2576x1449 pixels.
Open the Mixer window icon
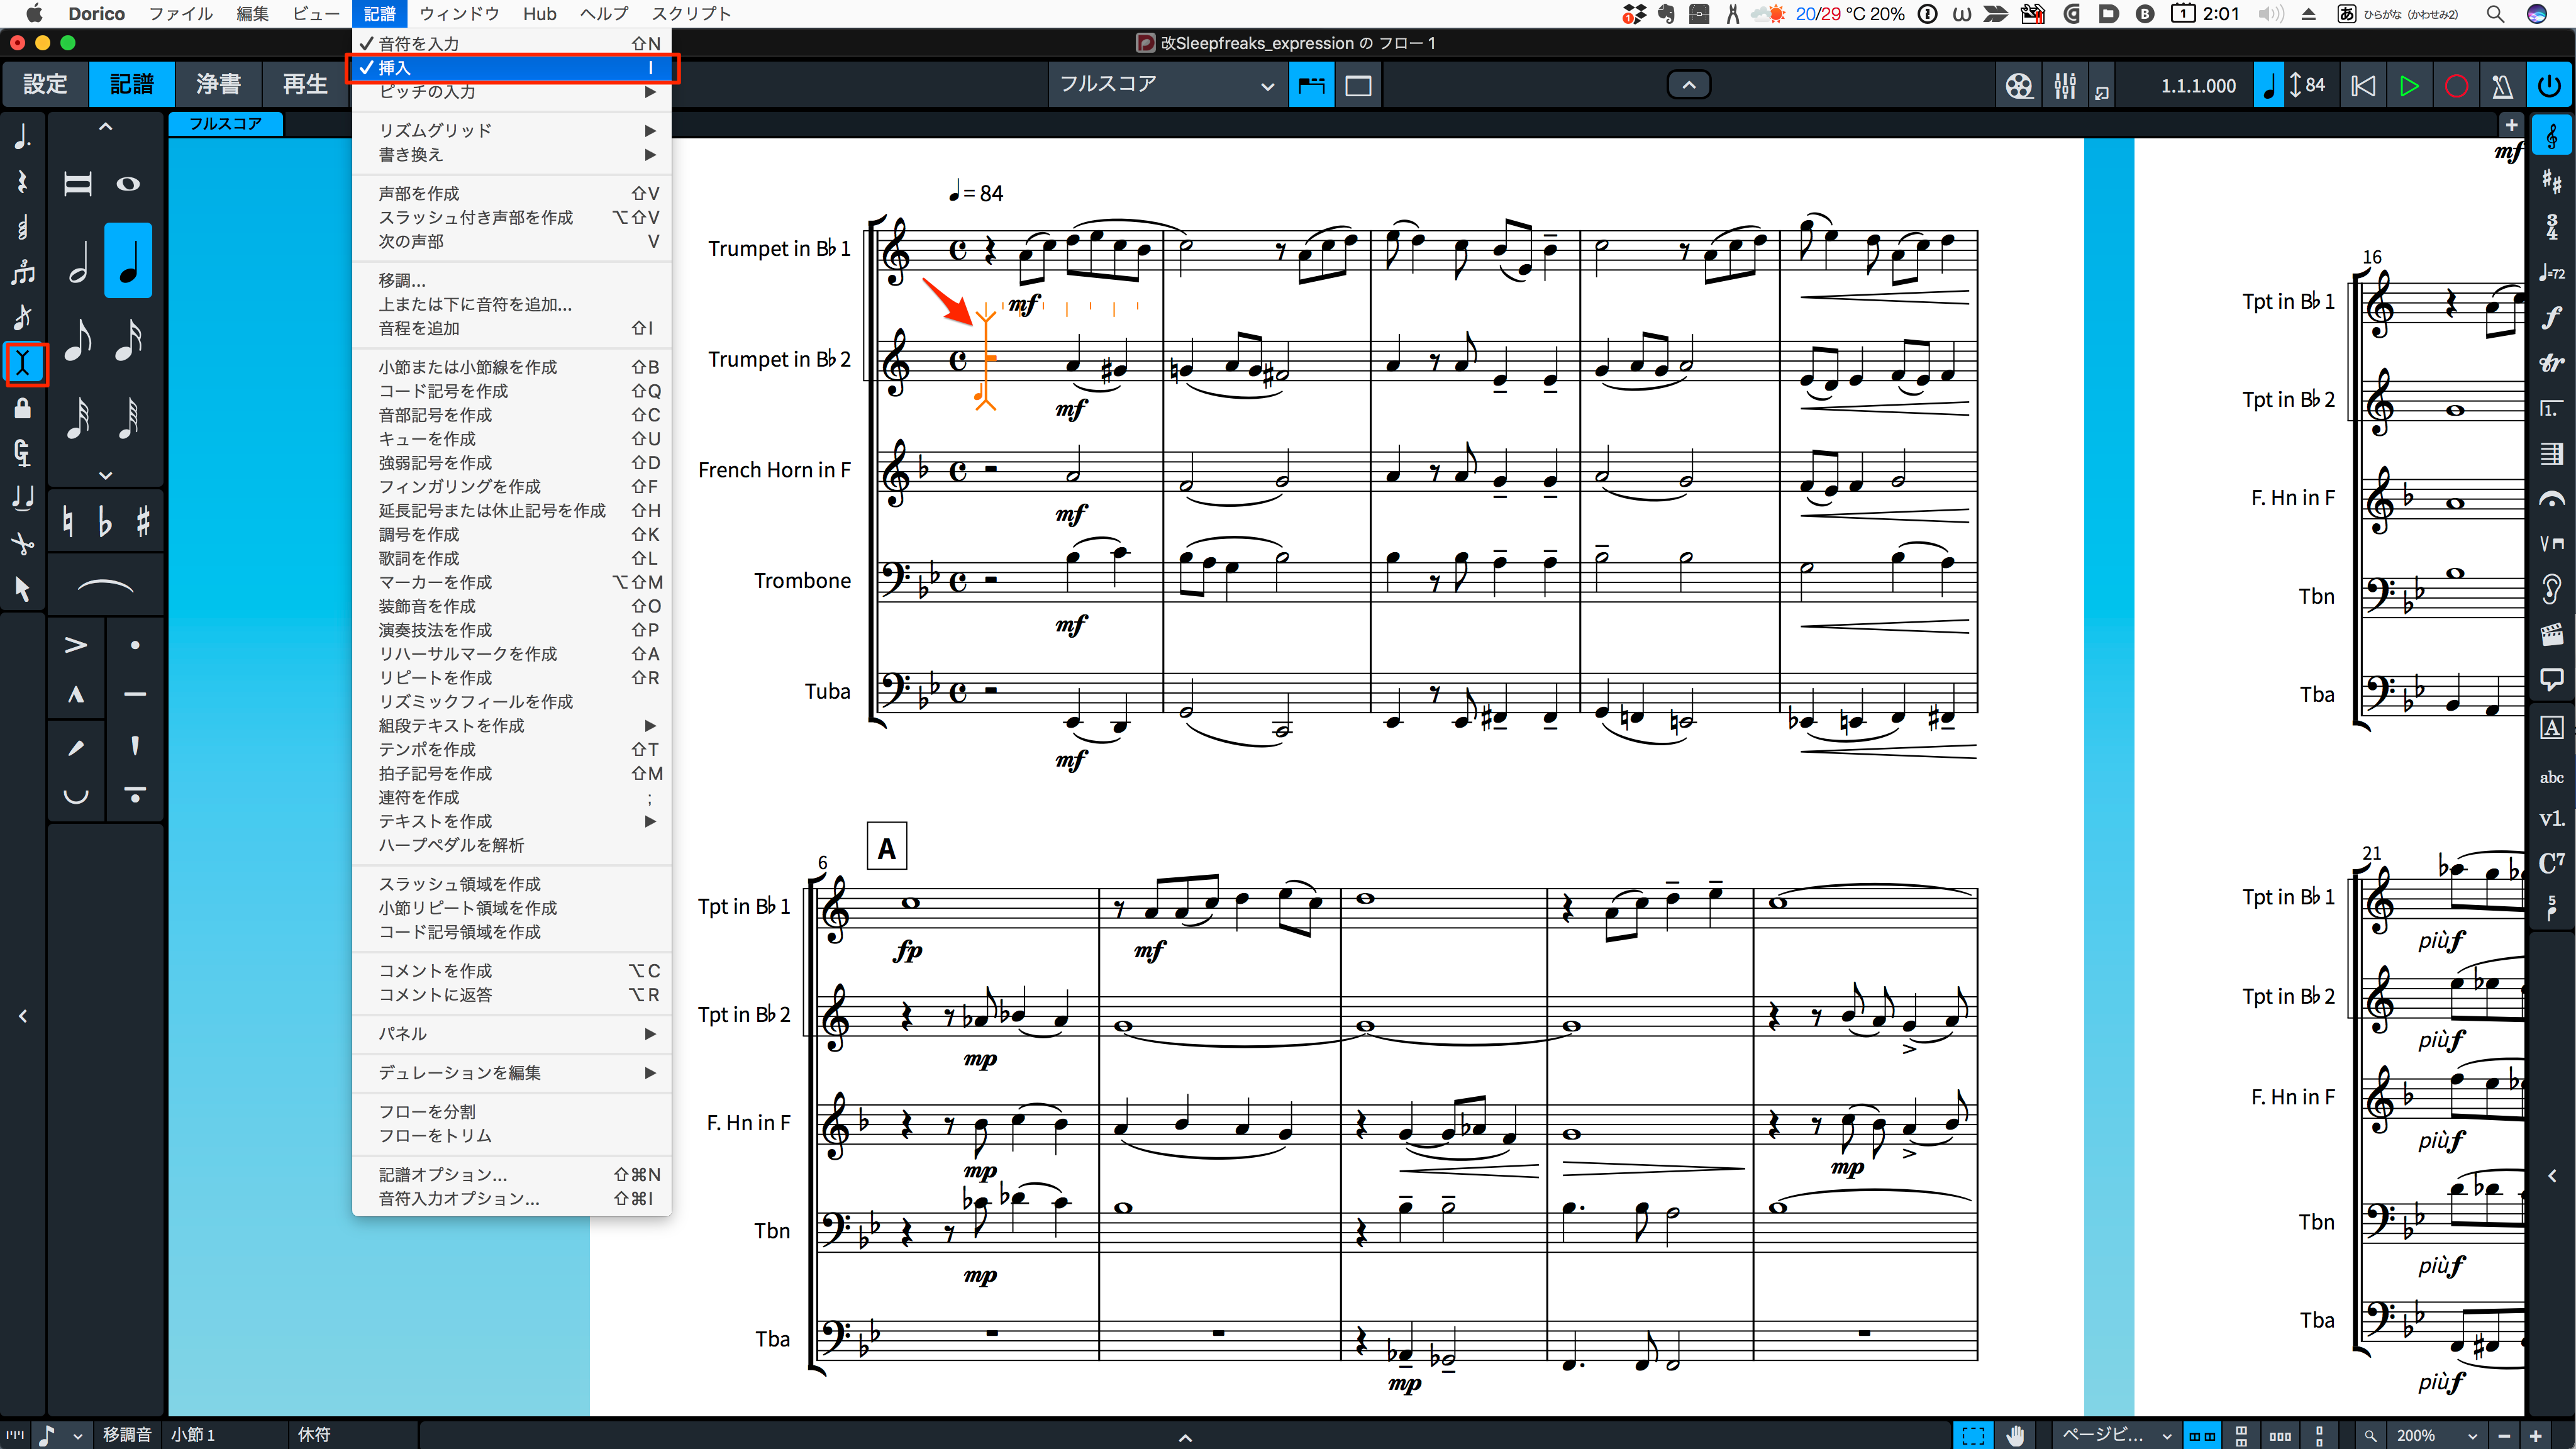point(2064,86)
